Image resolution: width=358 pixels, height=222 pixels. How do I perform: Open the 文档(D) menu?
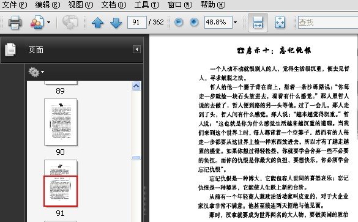pos(114,4)
